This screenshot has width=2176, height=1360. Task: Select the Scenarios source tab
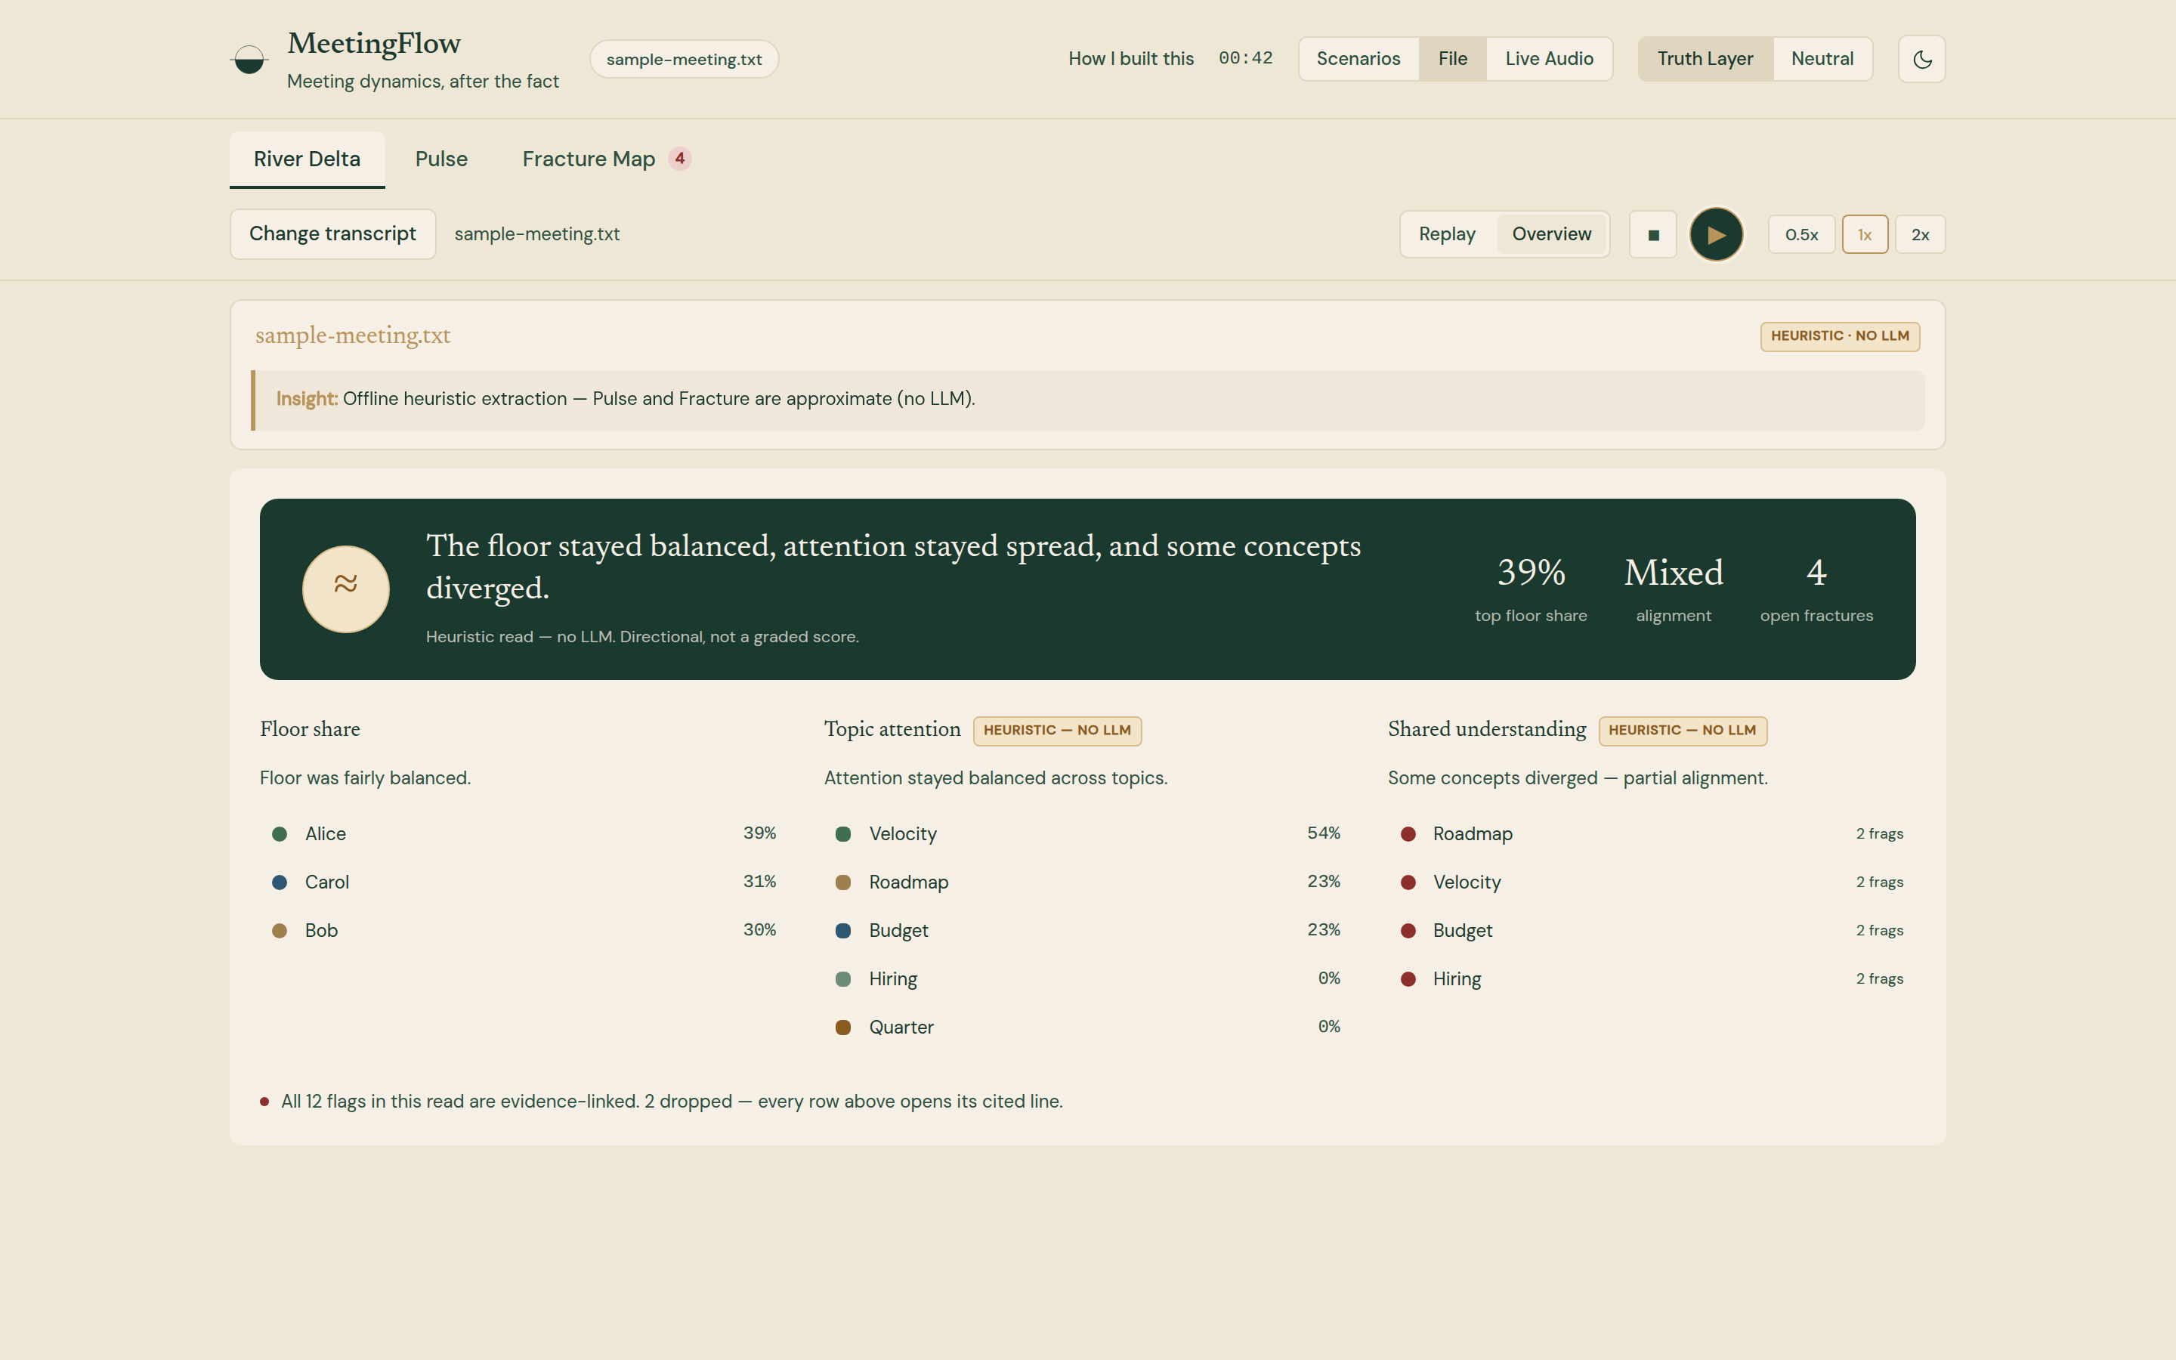1358,60
